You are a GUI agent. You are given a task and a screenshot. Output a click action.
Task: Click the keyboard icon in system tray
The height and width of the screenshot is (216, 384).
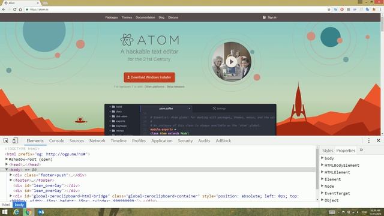tap(332, 212)
